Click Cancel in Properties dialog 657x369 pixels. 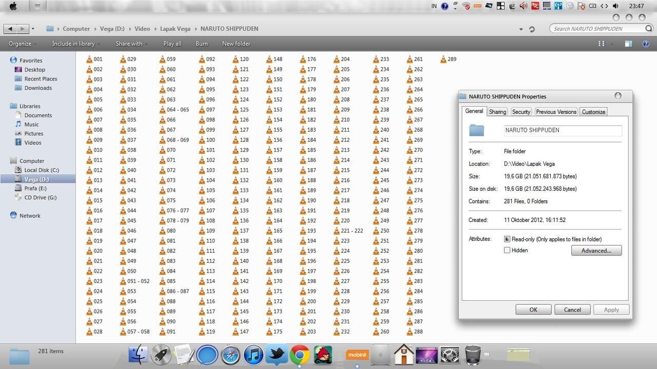572,310
